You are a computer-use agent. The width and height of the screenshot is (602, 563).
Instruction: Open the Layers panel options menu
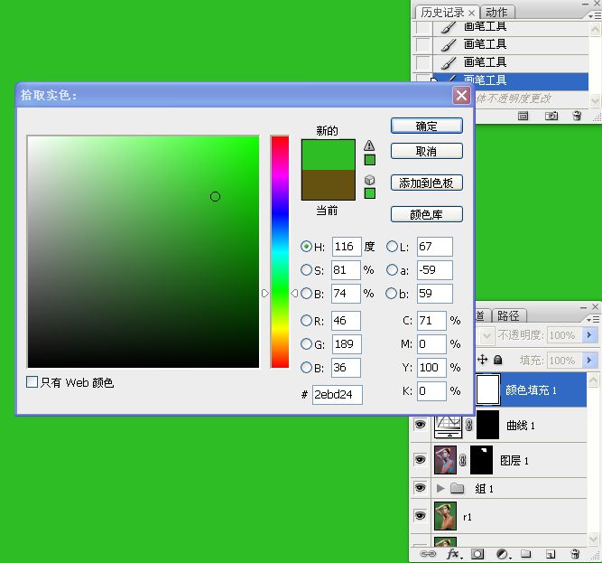[594, 319]
